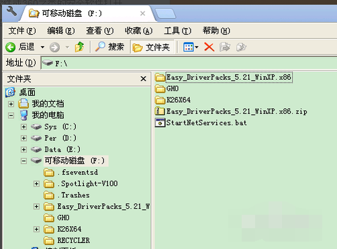Open the Back history dropdown arrow
Screen dimensions: 337x249
click(x=42, y=47)
